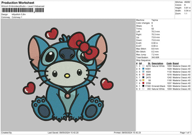
Task: Click the 'Printed: 08/05/2024 15.42.23' footer
Action: click(127, 133)
